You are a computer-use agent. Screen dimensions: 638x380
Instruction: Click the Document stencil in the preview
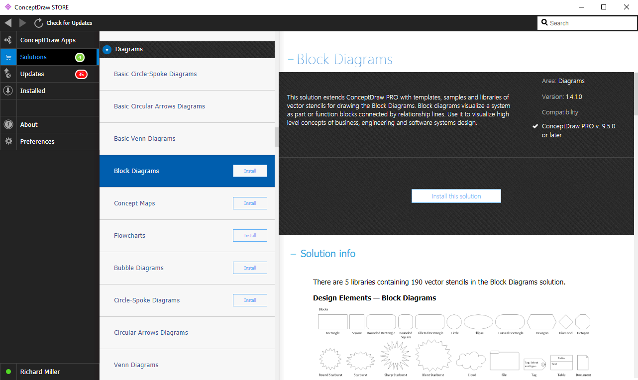click(x=583, y=363)
